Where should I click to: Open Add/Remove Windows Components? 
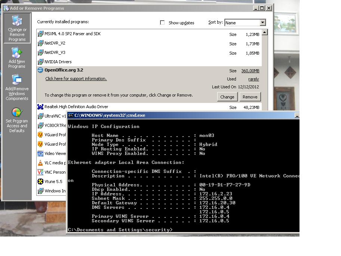pyautogui.click(x=17, y=88)
